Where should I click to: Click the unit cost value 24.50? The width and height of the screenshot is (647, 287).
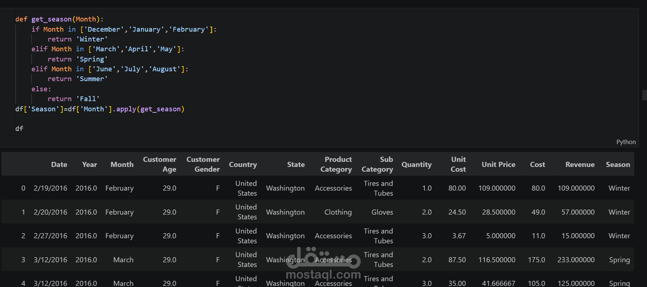coord(457,212)
